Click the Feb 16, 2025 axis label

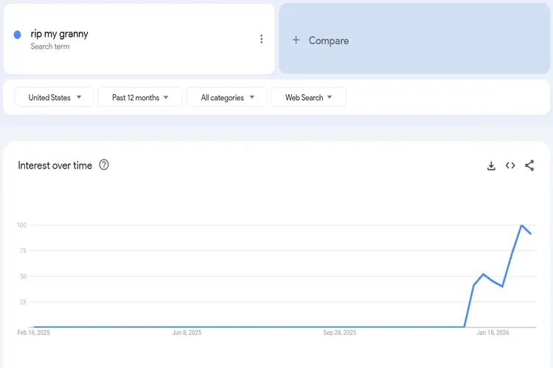34,333
